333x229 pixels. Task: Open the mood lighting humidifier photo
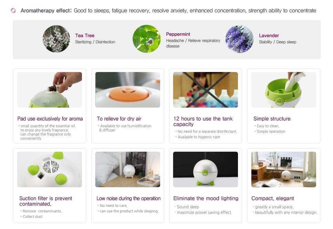coord(206,169)
